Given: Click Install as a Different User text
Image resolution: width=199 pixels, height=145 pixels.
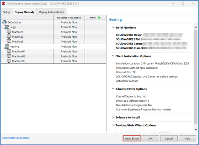Looking at the screenshot, I should coord(133,101).
